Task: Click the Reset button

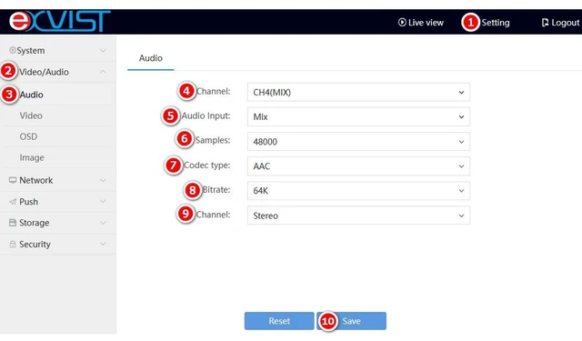Action: point(279,321)
